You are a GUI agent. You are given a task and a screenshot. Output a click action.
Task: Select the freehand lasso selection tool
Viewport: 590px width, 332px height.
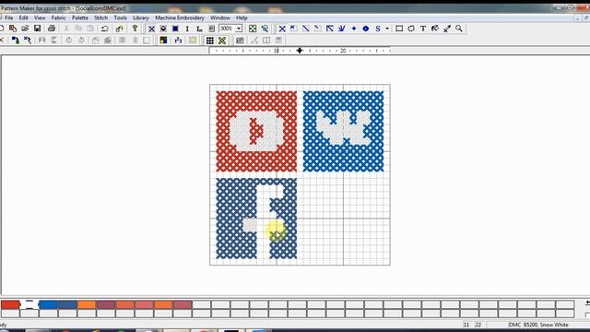411,29
